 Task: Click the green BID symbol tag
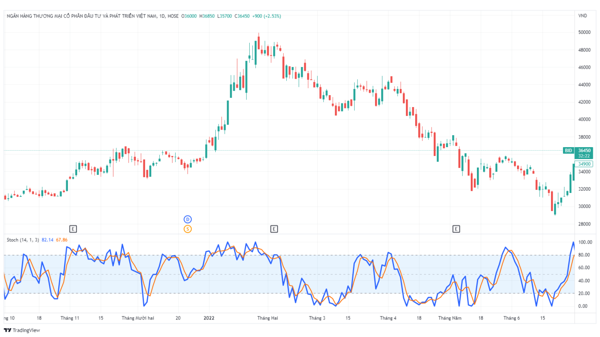(568, 151)
